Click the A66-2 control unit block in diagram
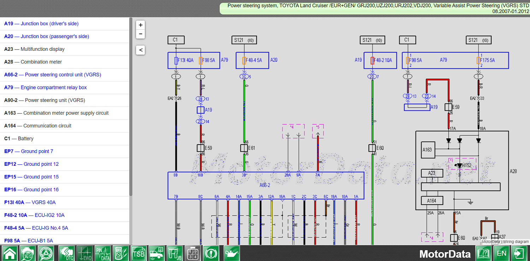Image resolution: width=530 pixels, height=261 pixels. (266, 186)
